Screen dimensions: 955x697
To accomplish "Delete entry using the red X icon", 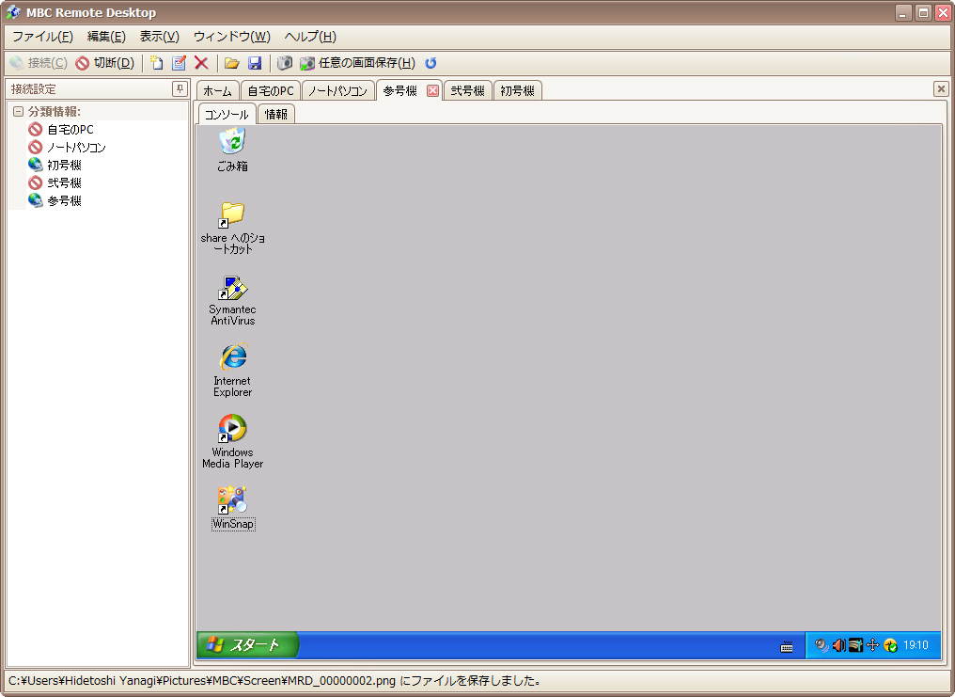I will [x=198, y=63].
